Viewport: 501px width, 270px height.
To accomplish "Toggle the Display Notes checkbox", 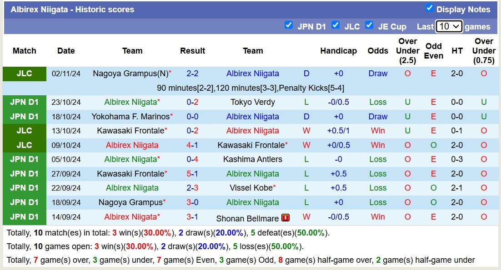I will [x=429, y=8].
